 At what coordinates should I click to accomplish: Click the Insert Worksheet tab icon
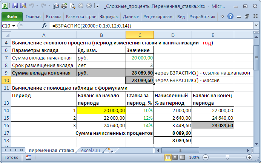point(111,150)
